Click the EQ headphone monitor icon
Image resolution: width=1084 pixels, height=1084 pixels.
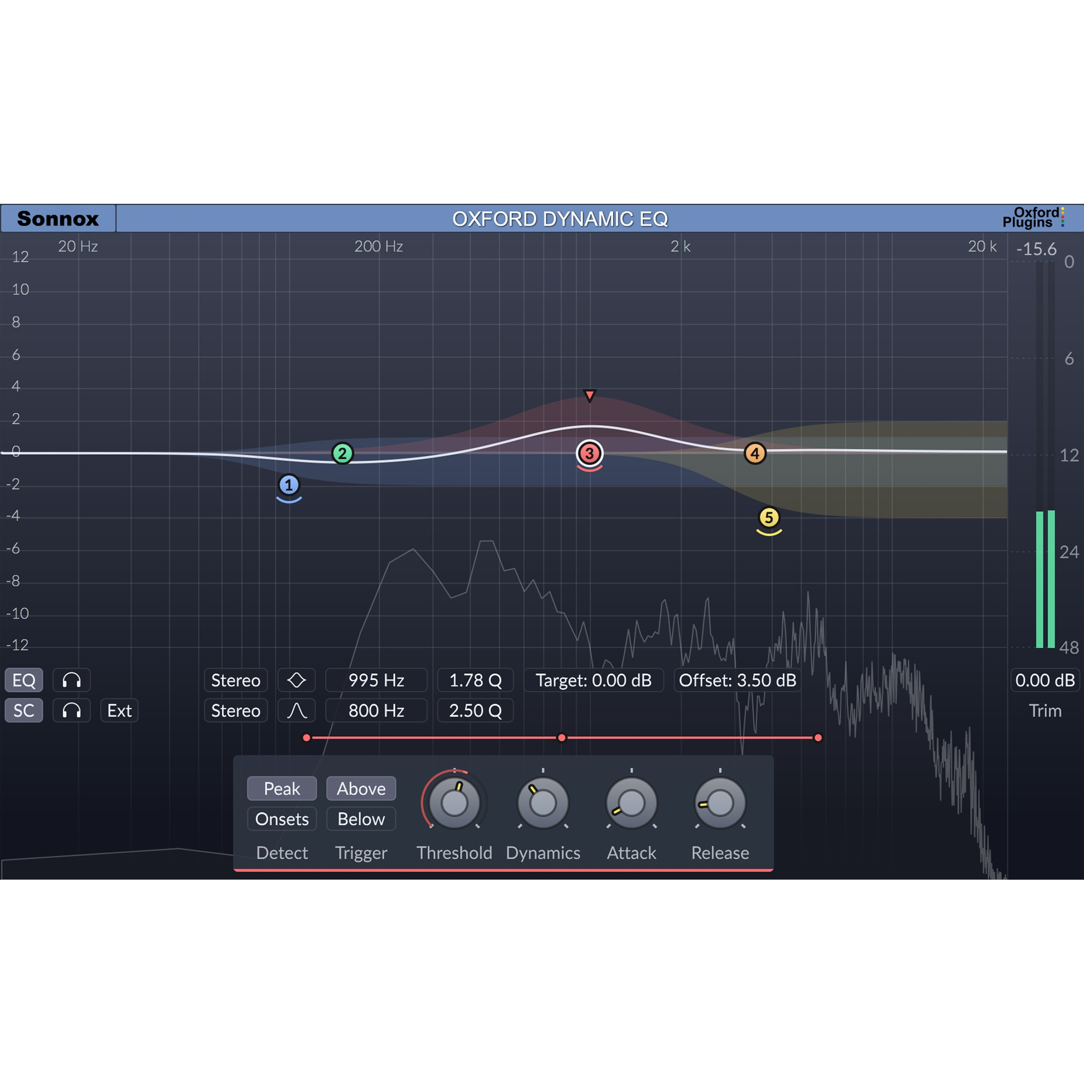pos(71,680)
